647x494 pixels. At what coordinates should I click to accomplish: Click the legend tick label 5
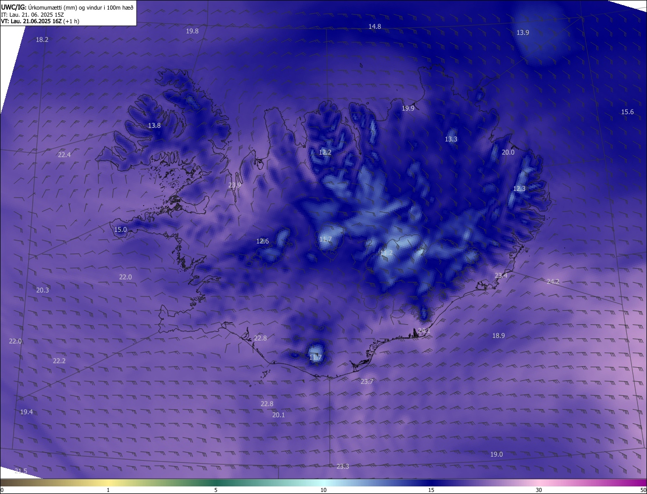tap(216, 490)
